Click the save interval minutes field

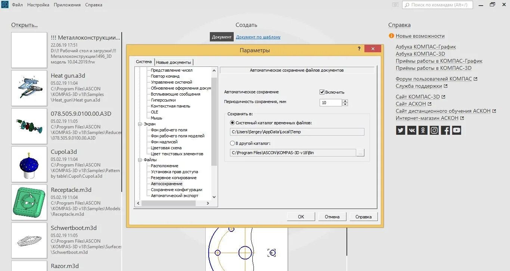tap(331, 103)
